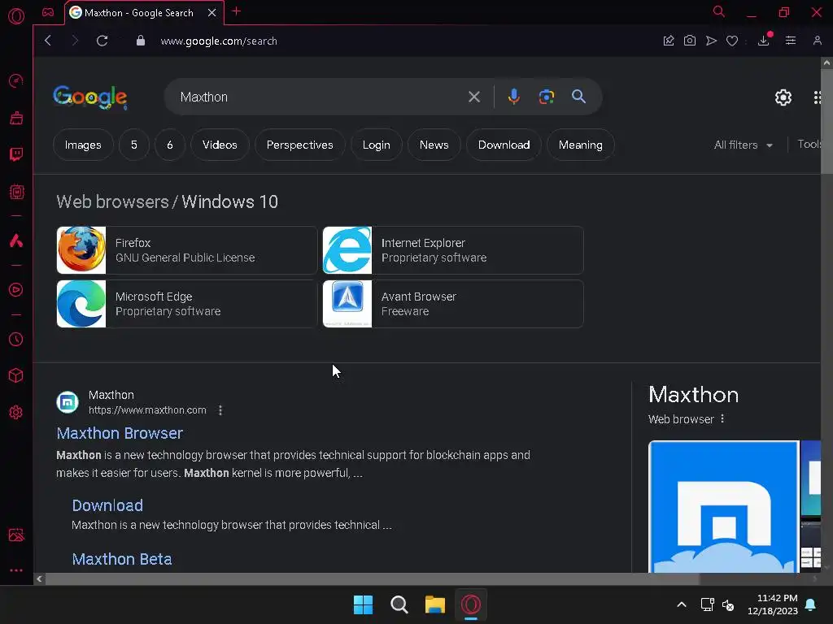Open the send/flow arrow icon

(711, 41)
